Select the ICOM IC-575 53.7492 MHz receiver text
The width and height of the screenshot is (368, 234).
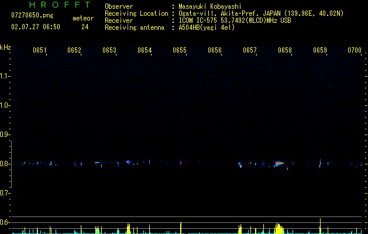235,20
